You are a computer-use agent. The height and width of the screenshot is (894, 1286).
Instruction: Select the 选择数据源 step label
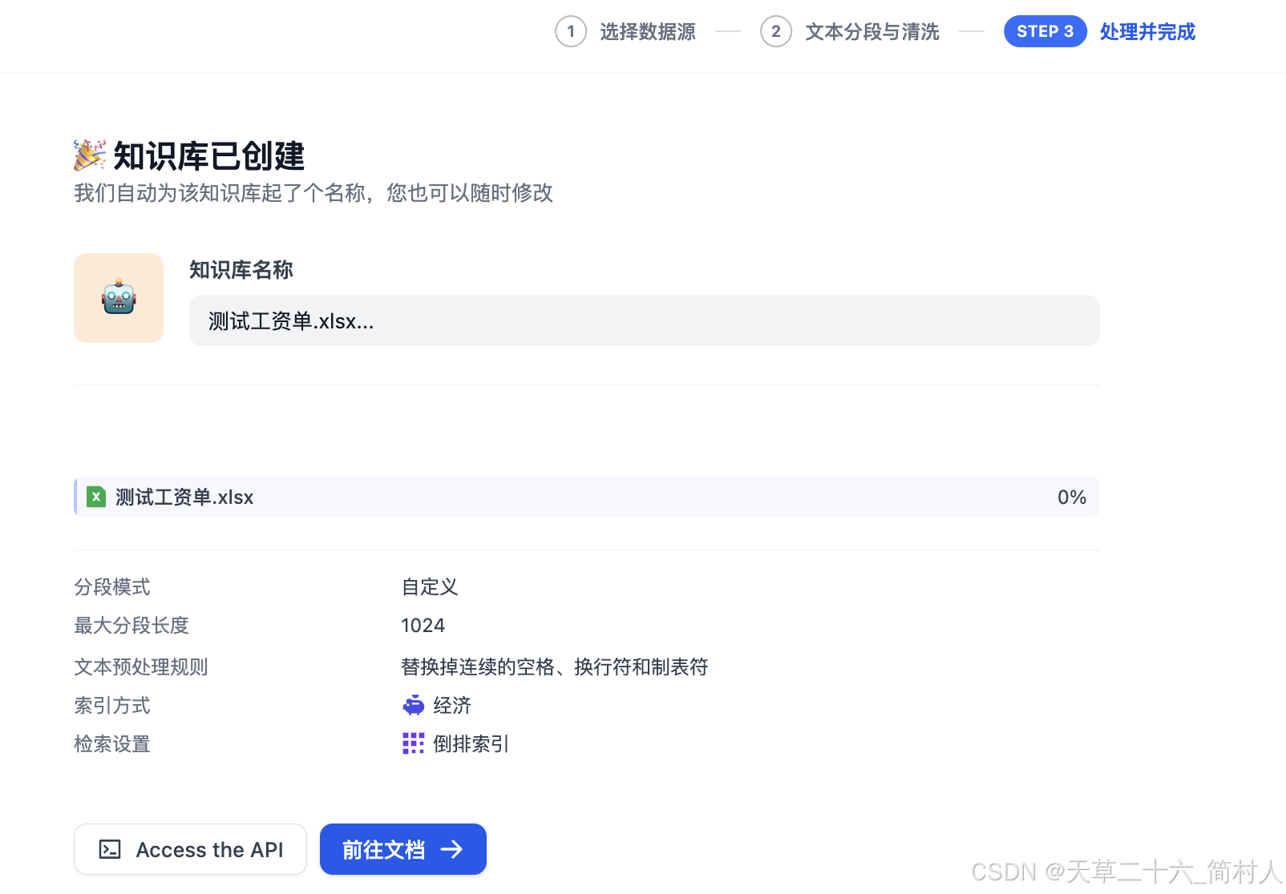[x=647, y=31]
